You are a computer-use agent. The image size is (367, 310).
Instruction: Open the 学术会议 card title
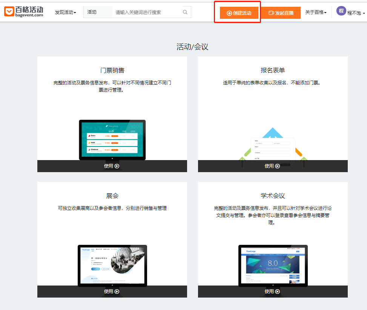(272, 196)
